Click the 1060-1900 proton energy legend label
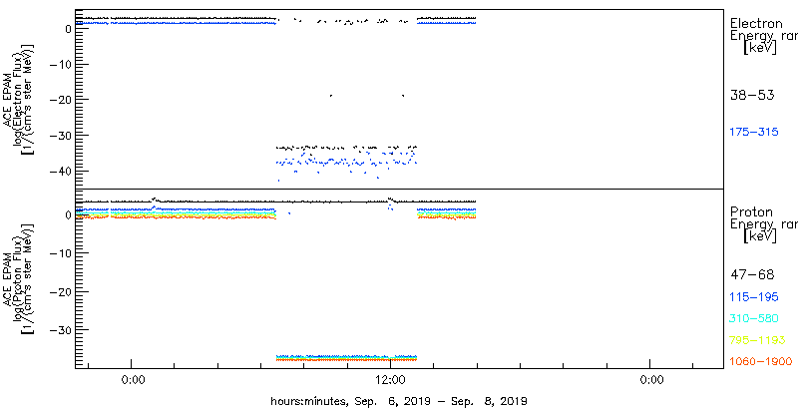Viewport: 798px width, 409px height. click(x=761, y=362)
